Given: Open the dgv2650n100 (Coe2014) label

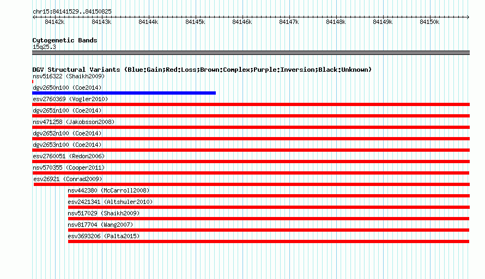Looking at the screenshot, I should (67, 88).
